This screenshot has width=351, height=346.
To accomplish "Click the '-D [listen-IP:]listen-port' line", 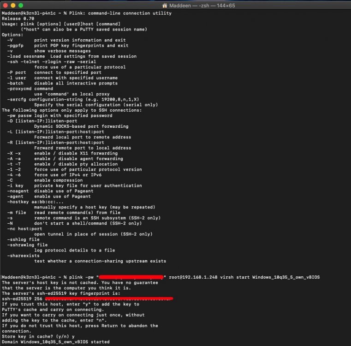I will click(42, 121).
